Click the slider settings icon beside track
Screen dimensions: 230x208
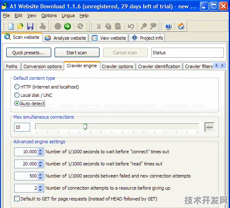(x=209, y=127)
